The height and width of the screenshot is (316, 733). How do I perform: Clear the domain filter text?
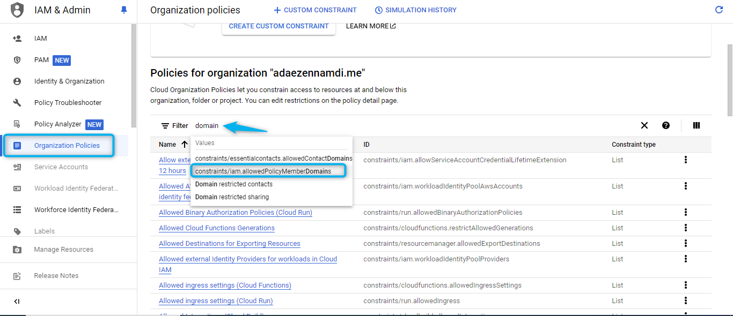pyautogui.click(x=644, y=125)
